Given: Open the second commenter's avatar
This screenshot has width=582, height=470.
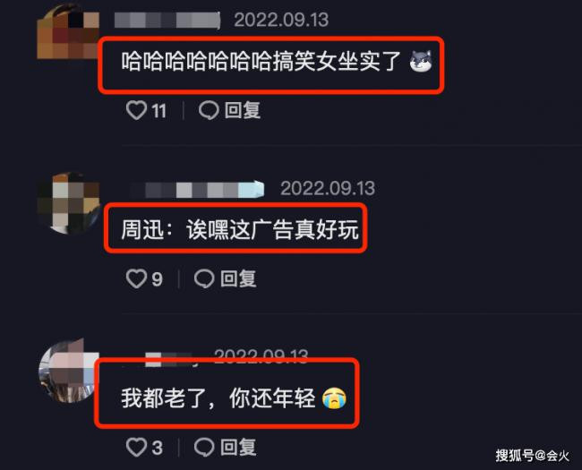Looking at the screenshot, I should tap(68, 202).
